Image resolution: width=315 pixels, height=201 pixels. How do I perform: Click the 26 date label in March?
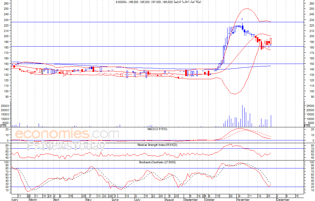point(50,196)
